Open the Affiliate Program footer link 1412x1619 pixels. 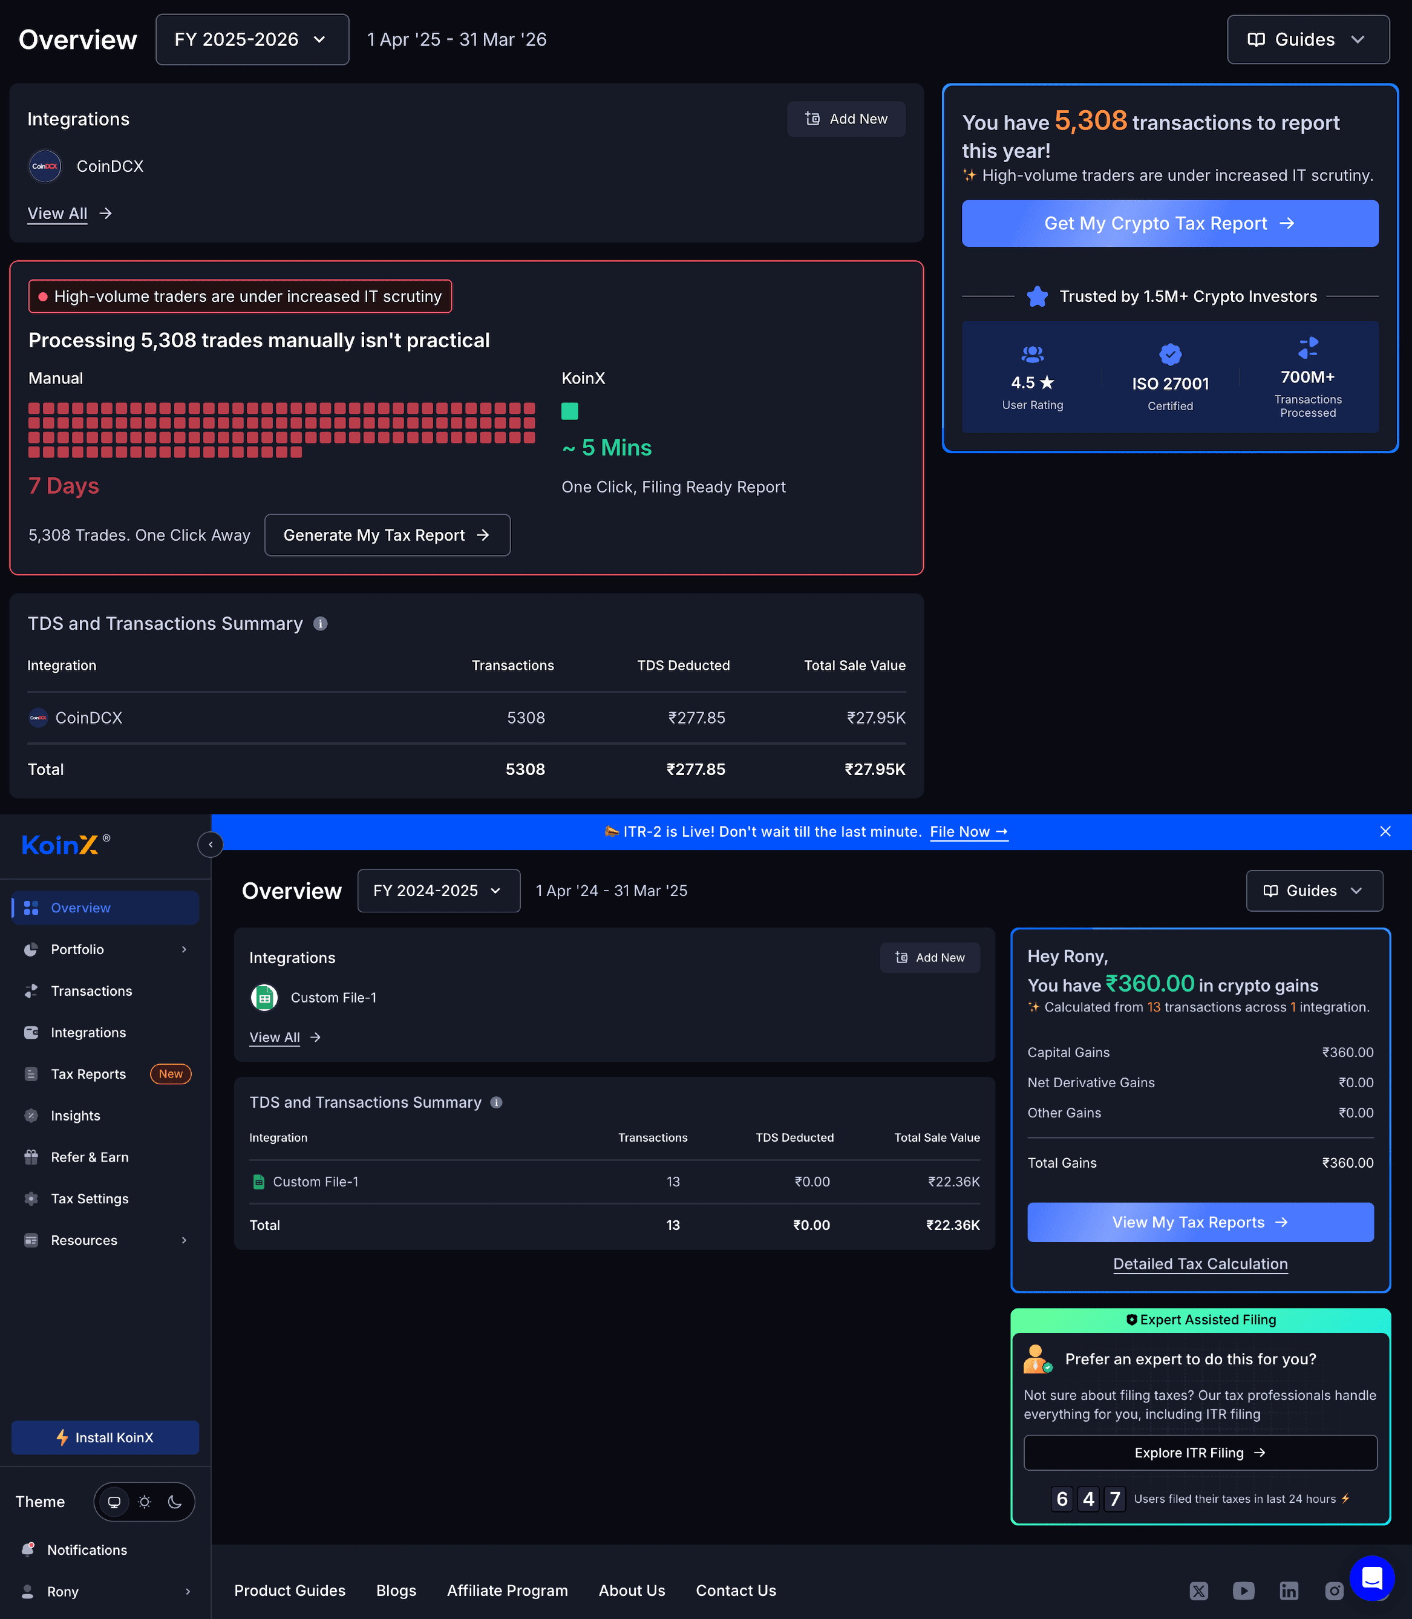[x=508, y=1591]
